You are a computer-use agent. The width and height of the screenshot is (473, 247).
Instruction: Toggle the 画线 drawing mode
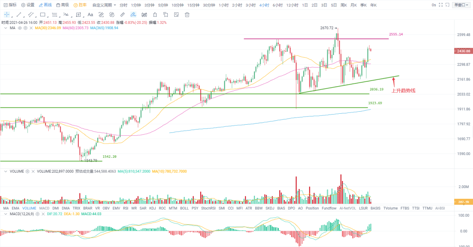[x=45, y=5]
